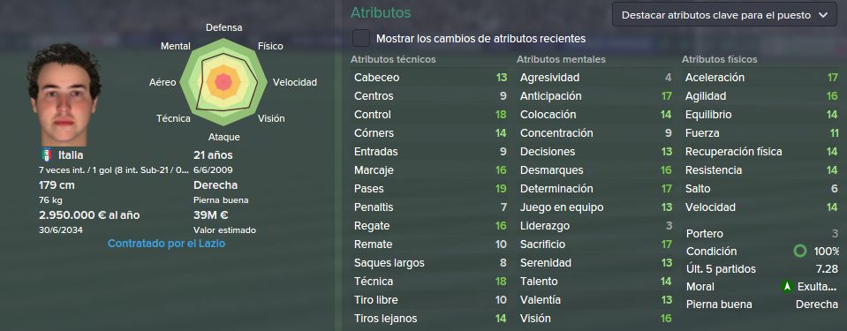
Task: Click the 39M € estimated value
Action: click(211, 214)
